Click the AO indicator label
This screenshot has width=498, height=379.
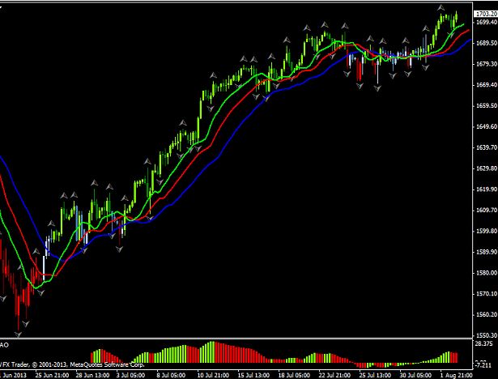click(4, 345)
